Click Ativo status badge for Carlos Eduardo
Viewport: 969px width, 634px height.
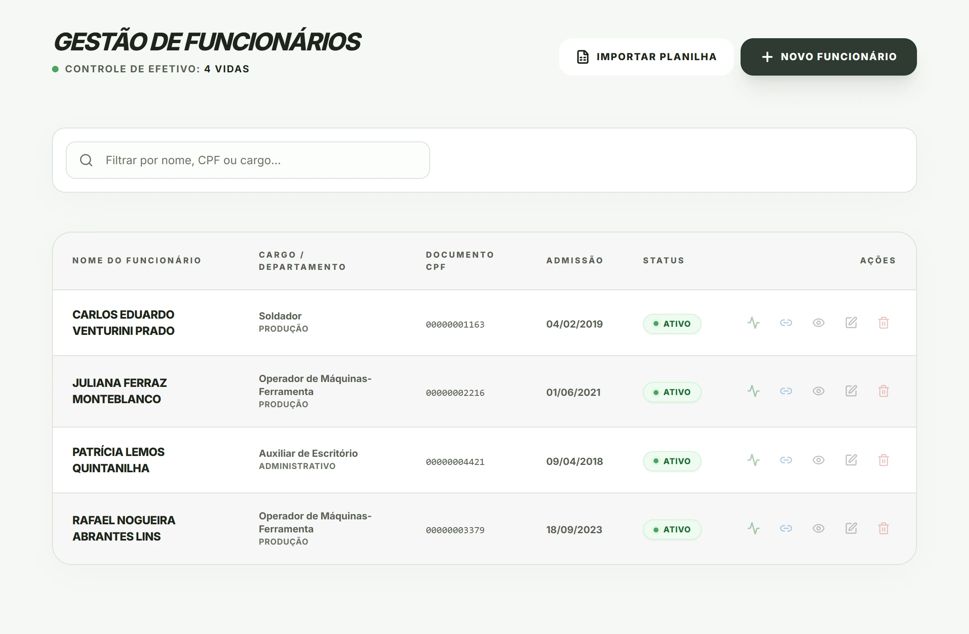click(x=672, y=324)
